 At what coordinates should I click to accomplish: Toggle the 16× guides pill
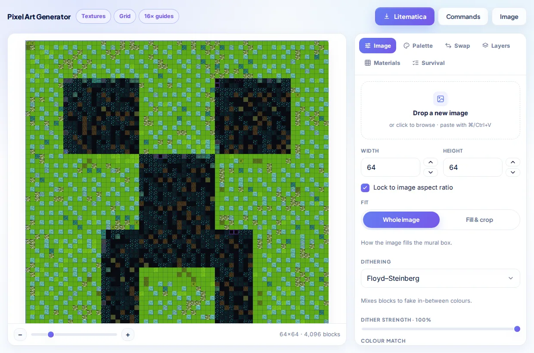(x=159, y=16)
